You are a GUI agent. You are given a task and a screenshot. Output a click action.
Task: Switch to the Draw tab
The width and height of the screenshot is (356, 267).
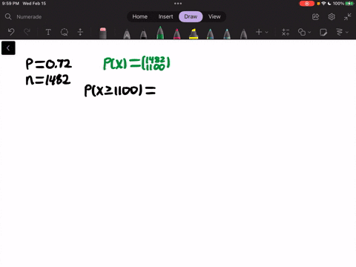coord(191,16)
